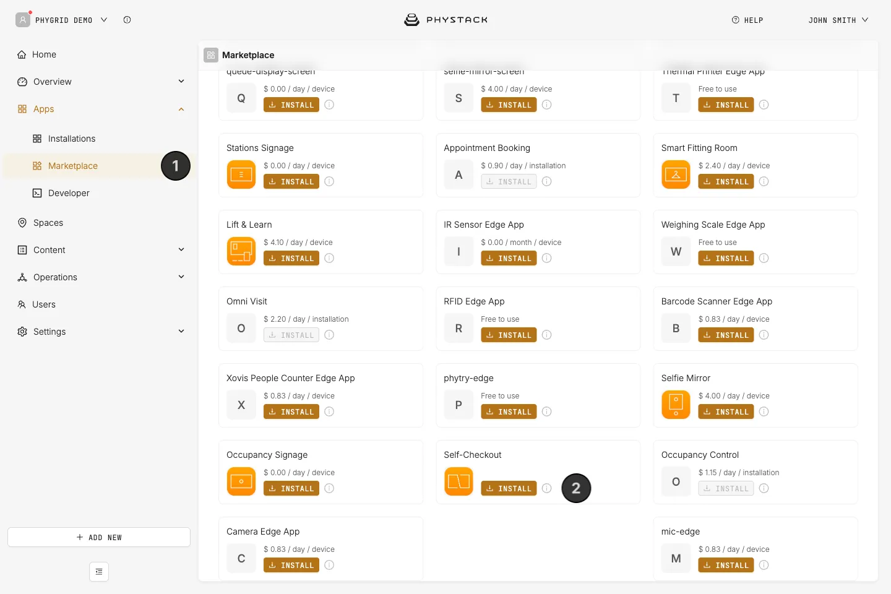This screenshot has width=891, height=594.
Task: Click the Lift & Learn app icon
Action: pos(241,251)
